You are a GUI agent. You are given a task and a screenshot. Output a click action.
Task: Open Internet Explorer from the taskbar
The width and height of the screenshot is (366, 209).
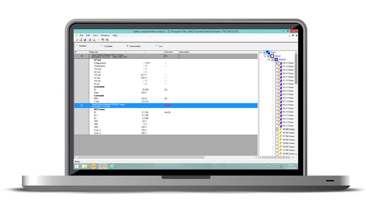point(113,166)
